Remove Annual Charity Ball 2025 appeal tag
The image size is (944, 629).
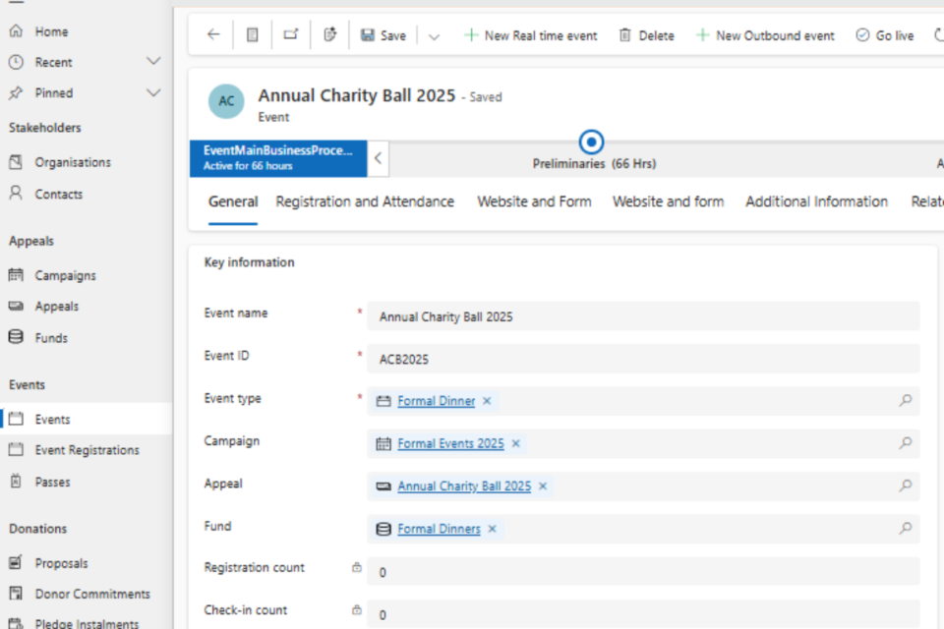tap(543, 486)
